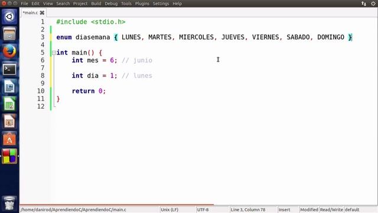This screenshot has width=378, height=213.
Task: Click the Insert mode status entry
Action: 285,209
